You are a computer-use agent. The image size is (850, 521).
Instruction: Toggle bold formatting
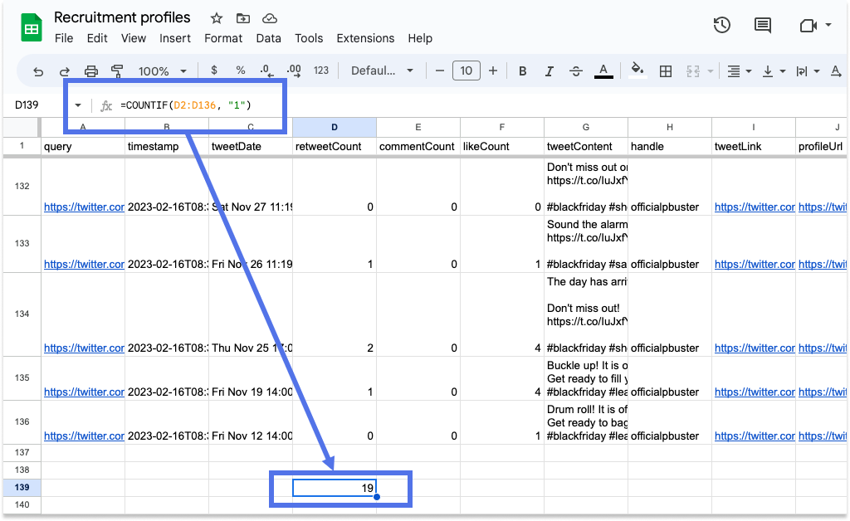coord(523,71)
